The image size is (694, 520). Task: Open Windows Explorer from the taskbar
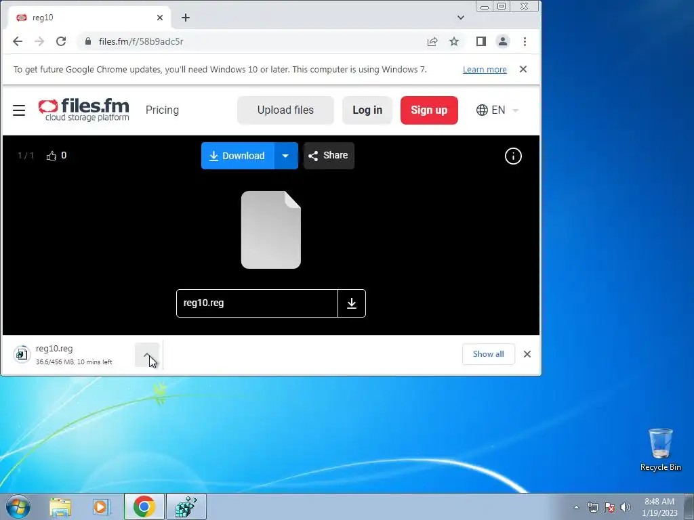[x=60, y=506]
